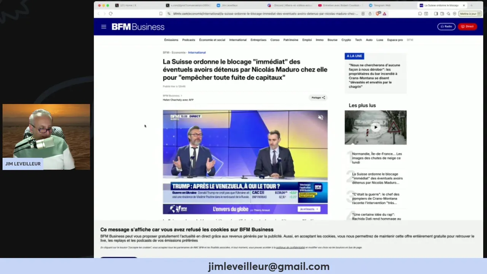The width and height of the screenshot is (487, 274).
Task: Open the Emploi menu item
Action: 307,40
